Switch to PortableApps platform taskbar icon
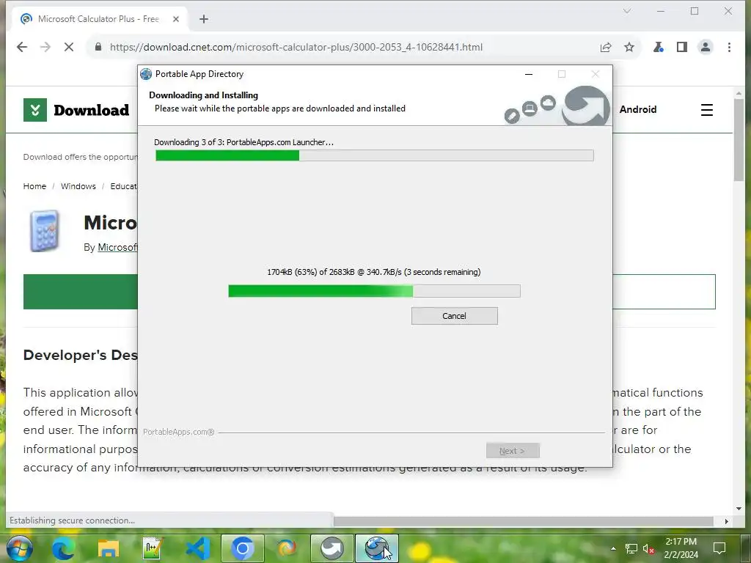This screenshot has width=751, height=563. 332,548
